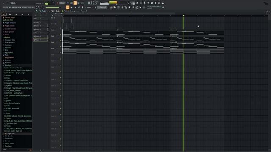Mute Track 6 with its green dot

pyautogui.click(x=61, y=53)
